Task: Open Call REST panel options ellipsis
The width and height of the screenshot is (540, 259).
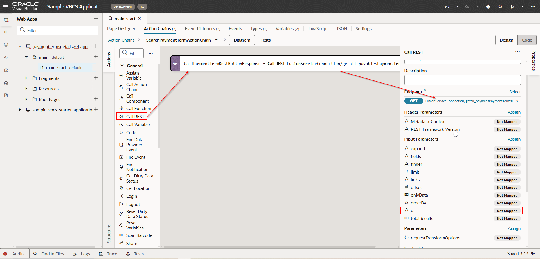Action: (517, 52)
